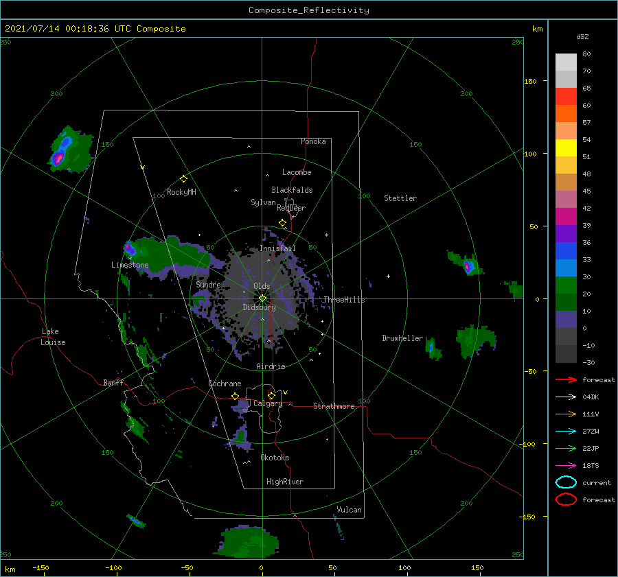Click the lightest grey 80 dBZ swatch

click(566, 62)
